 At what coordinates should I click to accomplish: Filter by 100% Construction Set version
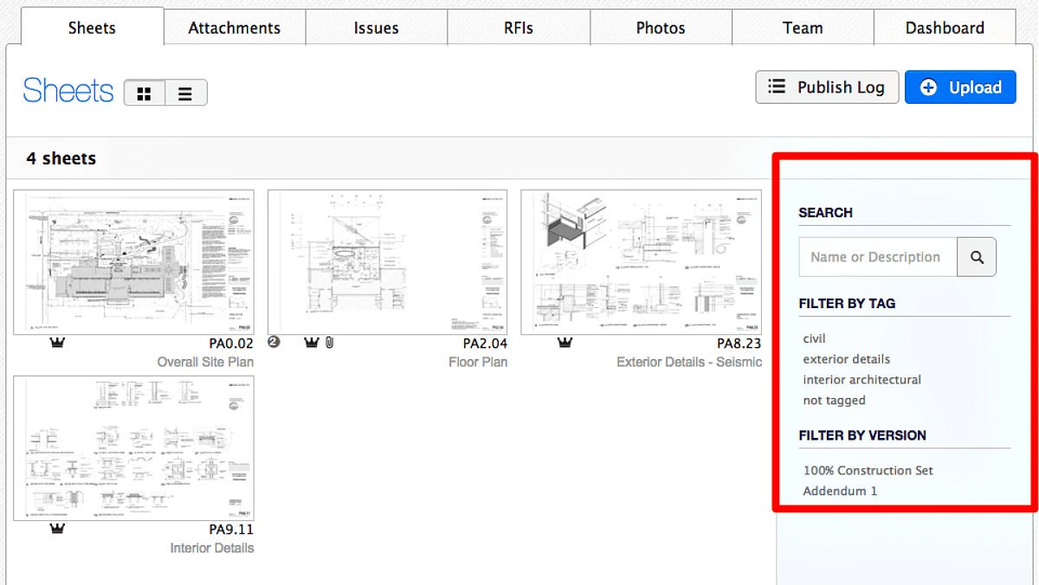pos(868,471)
